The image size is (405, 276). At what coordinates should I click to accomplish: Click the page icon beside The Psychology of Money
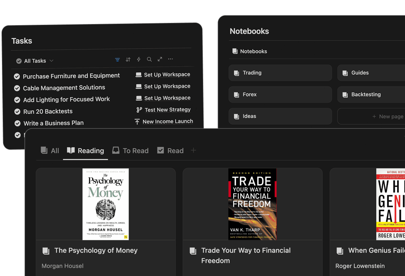[x=46, y=251]
